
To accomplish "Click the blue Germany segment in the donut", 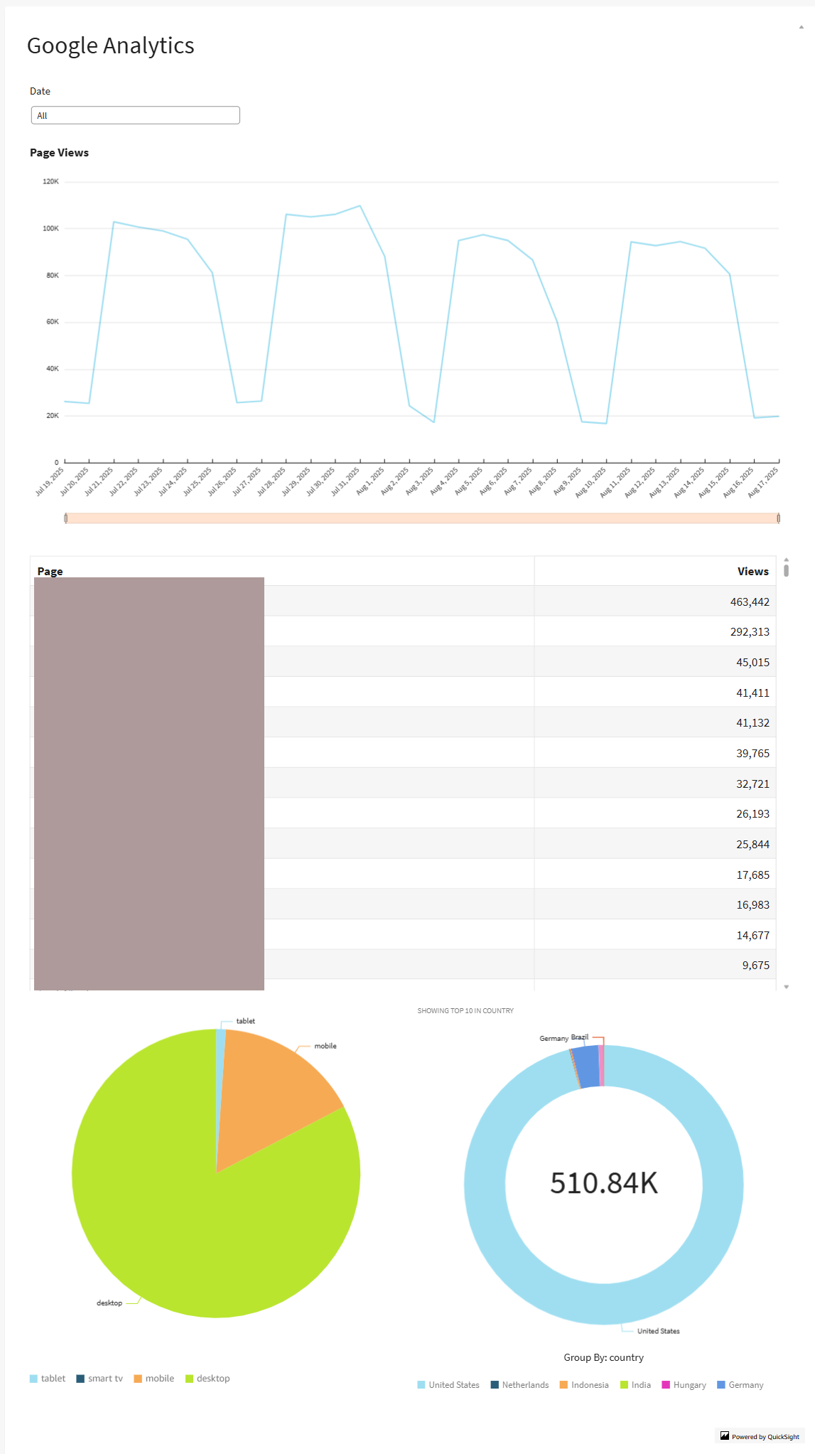I will (586, 1067).
